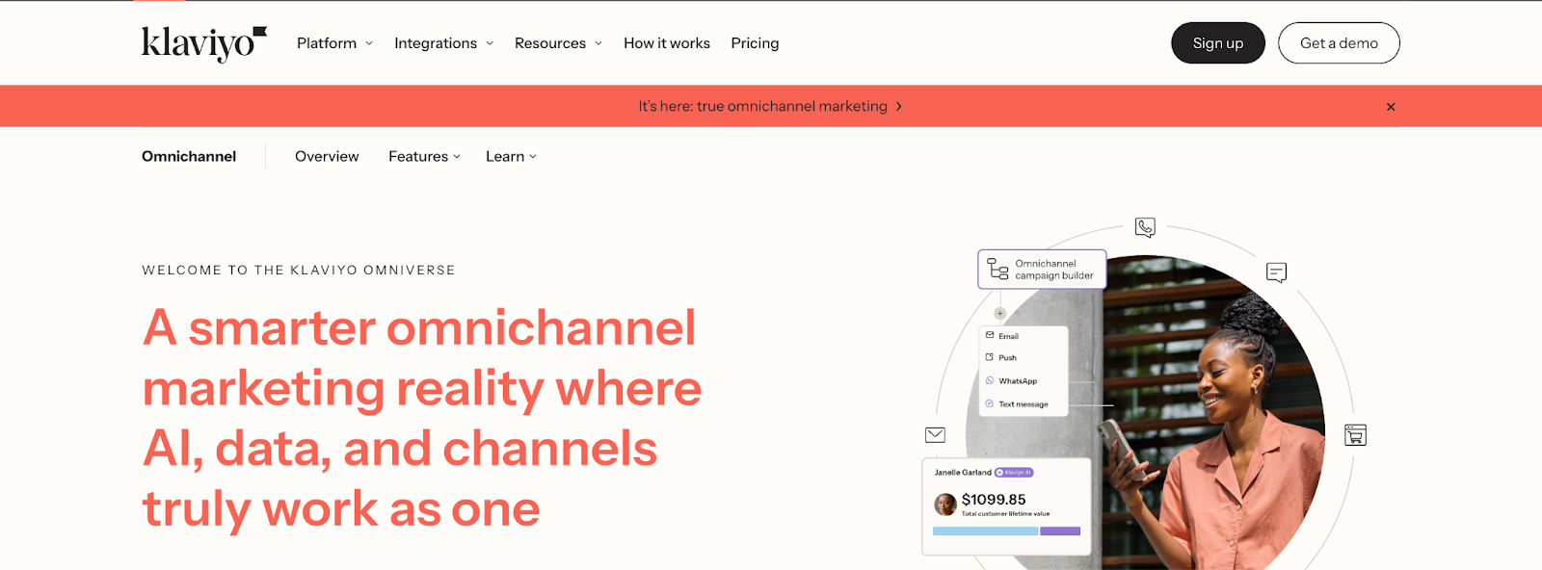Click arrow next to omnichannel marketing banner
Viewport: 1542px width, 570px height.
(899, 106)
